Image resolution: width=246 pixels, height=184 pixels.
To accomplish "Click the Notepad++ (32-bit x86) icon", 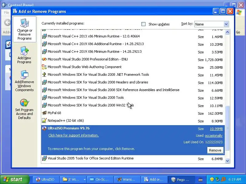I will pyautogui.click(x=44, y=121).
